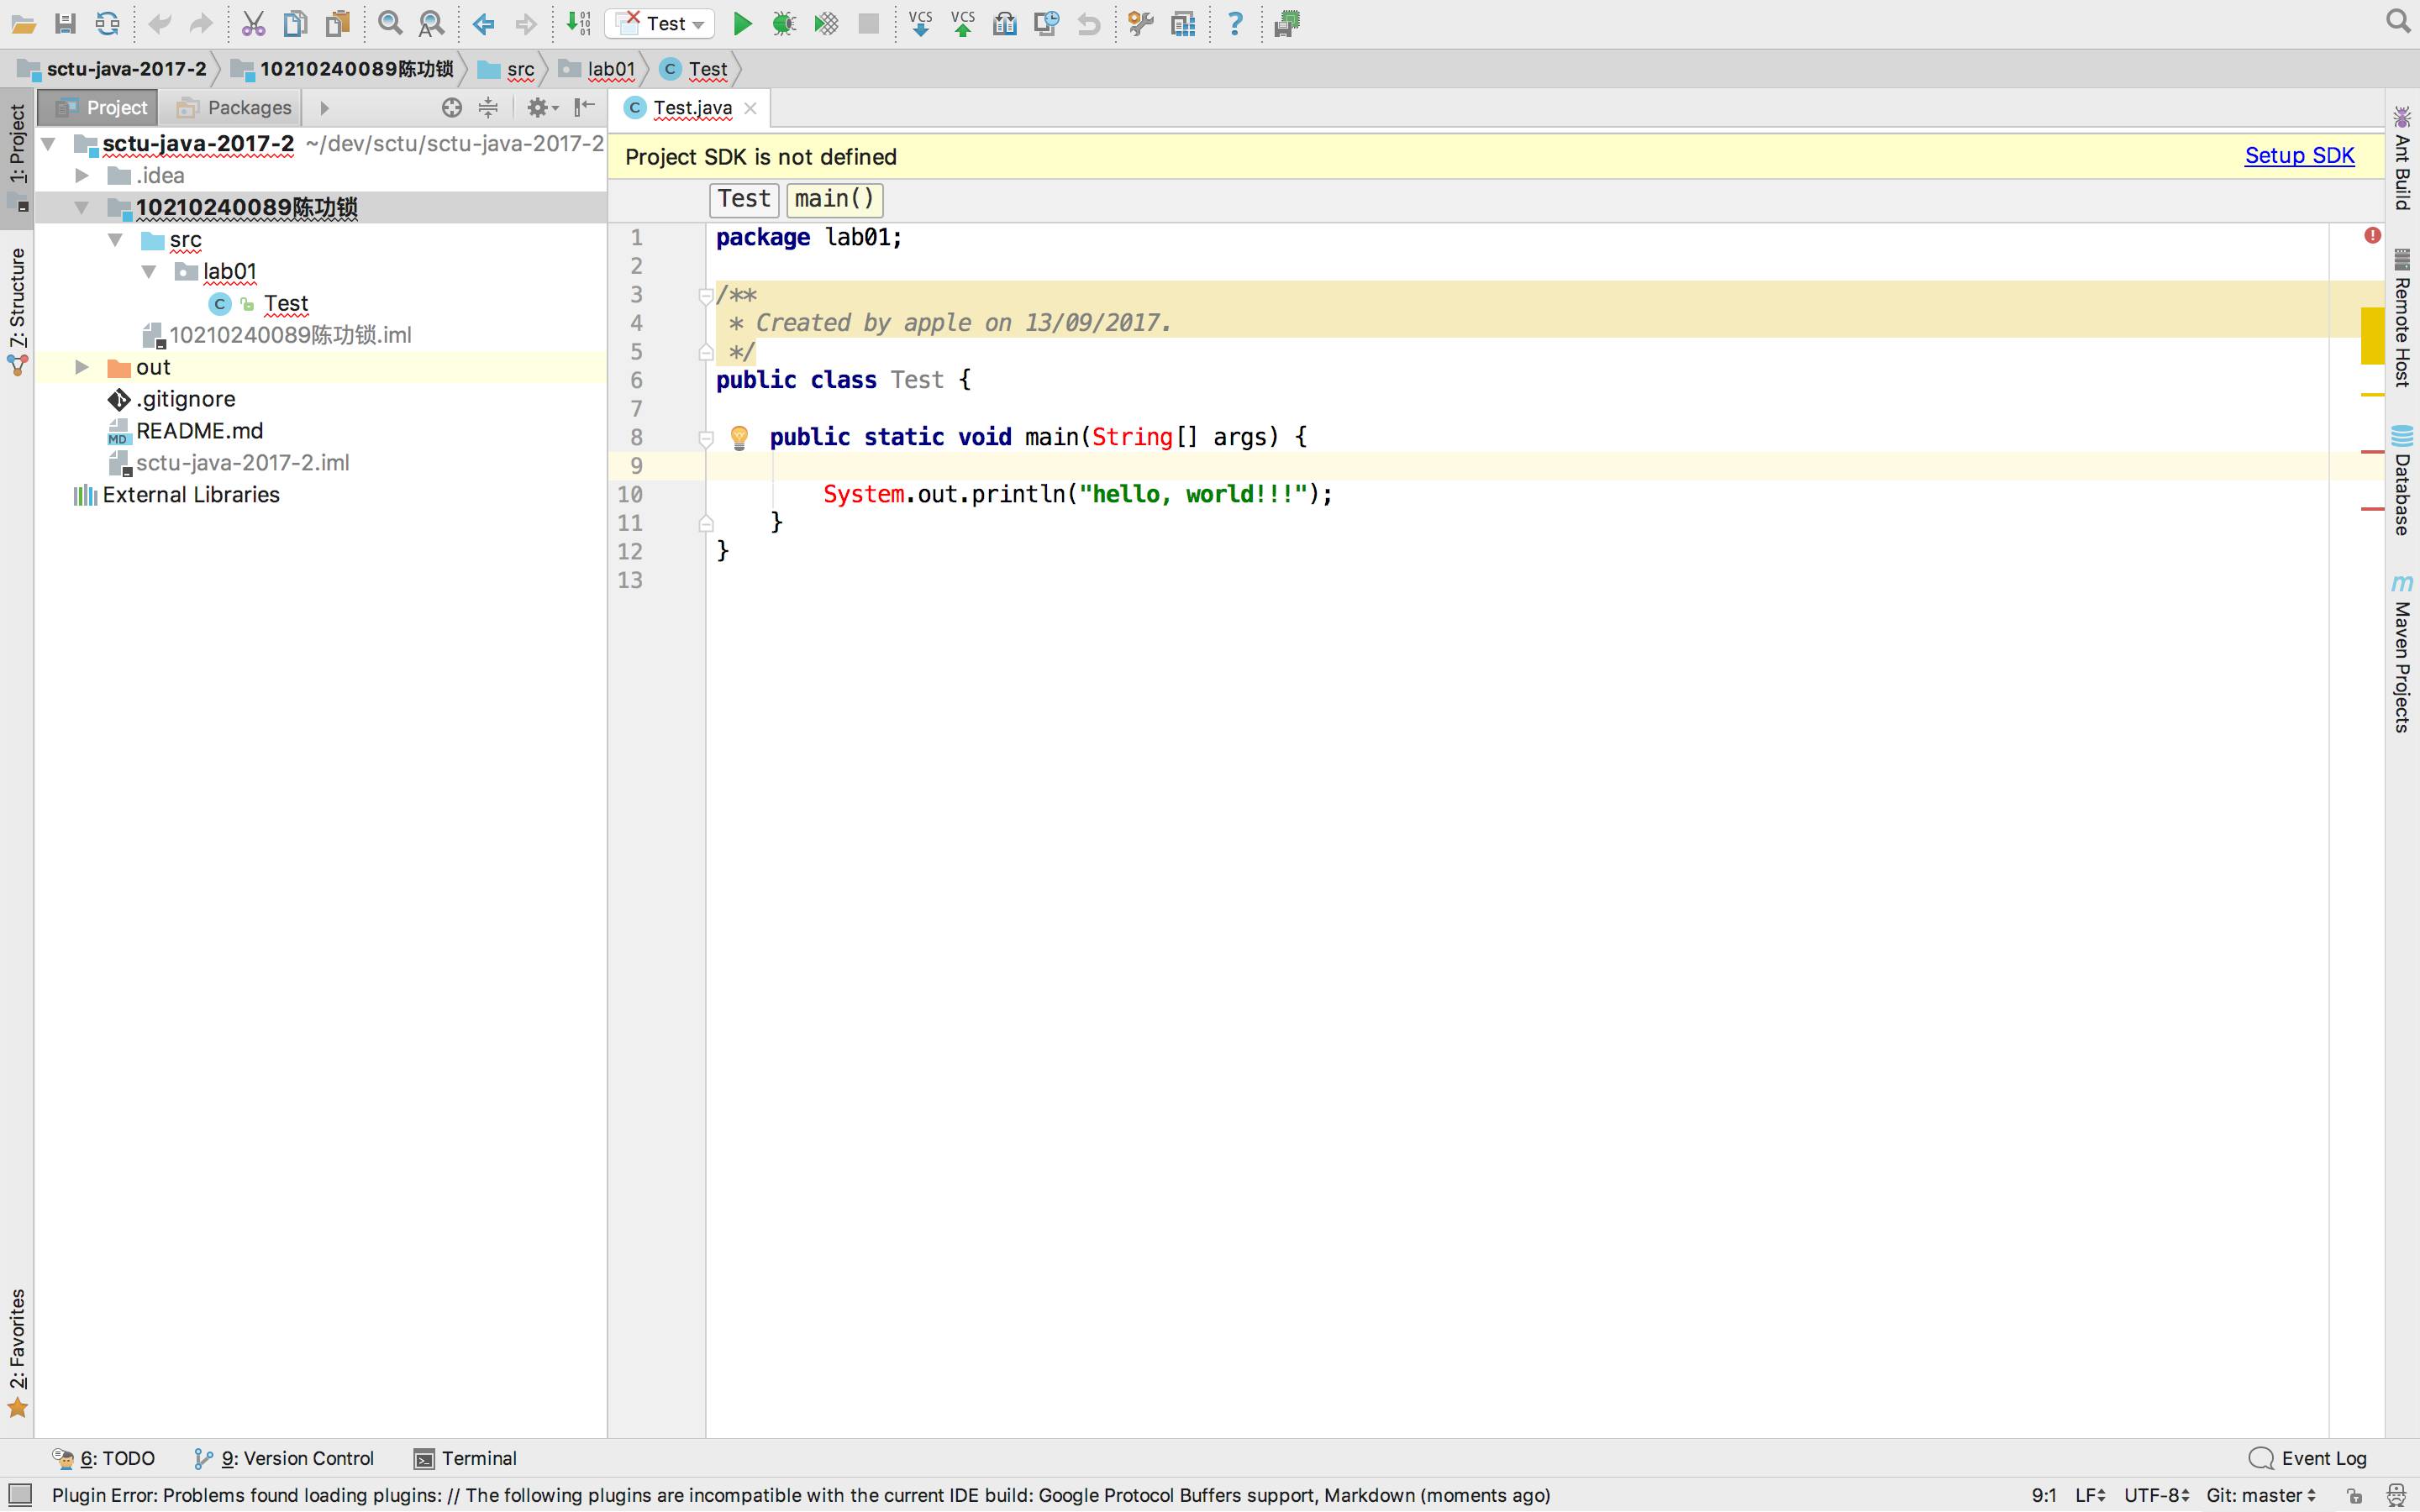This screenshot has height=1512, width=2420.
Task: Click the yellow warning stripe in error gutter
Action: [2372, 336]
